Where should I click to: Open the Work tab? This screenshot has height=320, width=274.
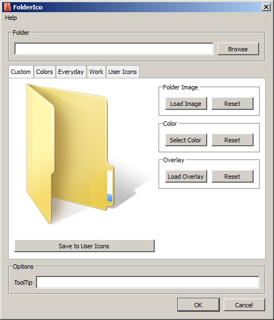pyautogui.click(x=96, y=72)
